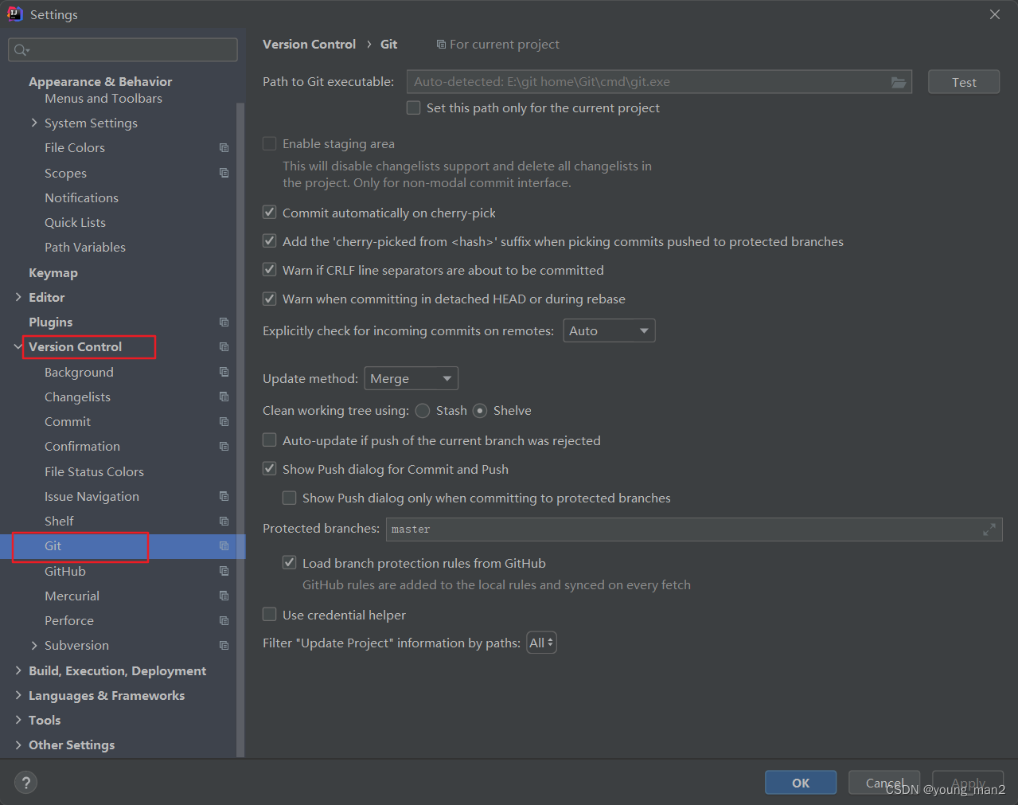This screenshot has height=805, width=1018.
Task: Open Quick Lists settings
Action: [75, 223]
